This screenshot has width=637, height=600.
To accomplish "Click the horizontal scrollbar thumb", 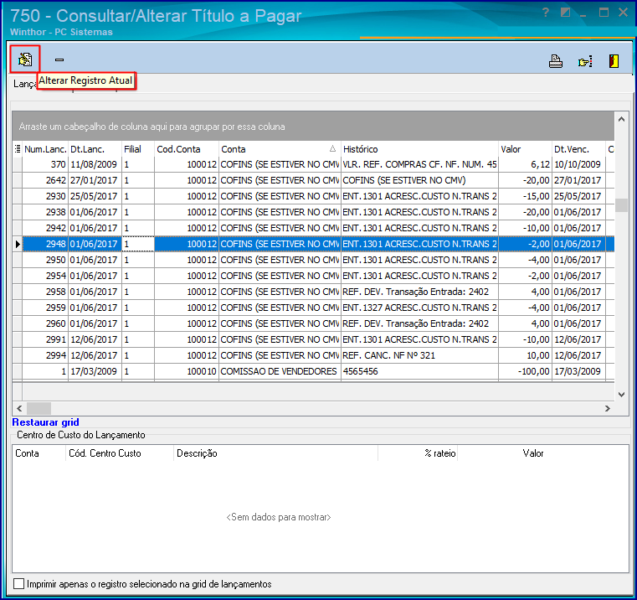I will 39,408.
